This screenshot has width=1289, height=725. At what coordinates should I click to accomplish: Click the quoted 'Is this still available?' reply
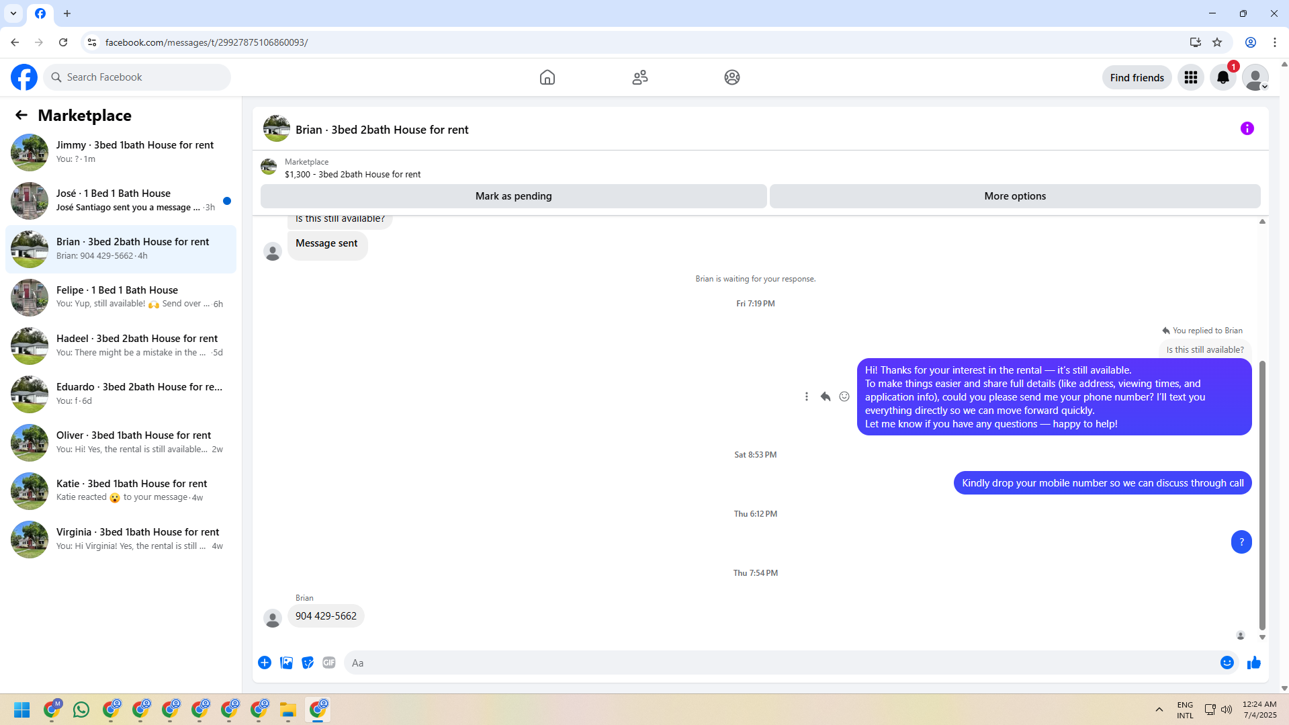coord(1205,350)
